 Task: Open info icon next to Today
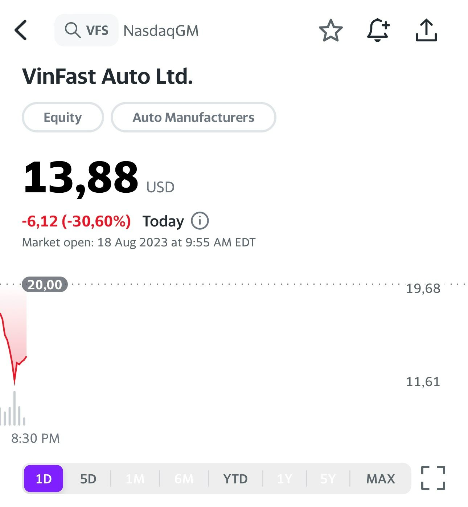(200, 221)
